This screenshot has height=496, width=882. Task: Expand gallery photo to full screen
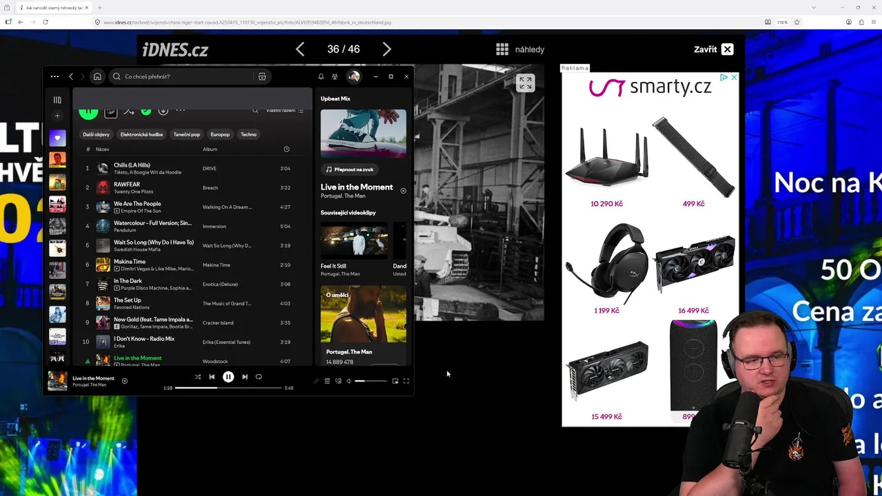point(526,83)
